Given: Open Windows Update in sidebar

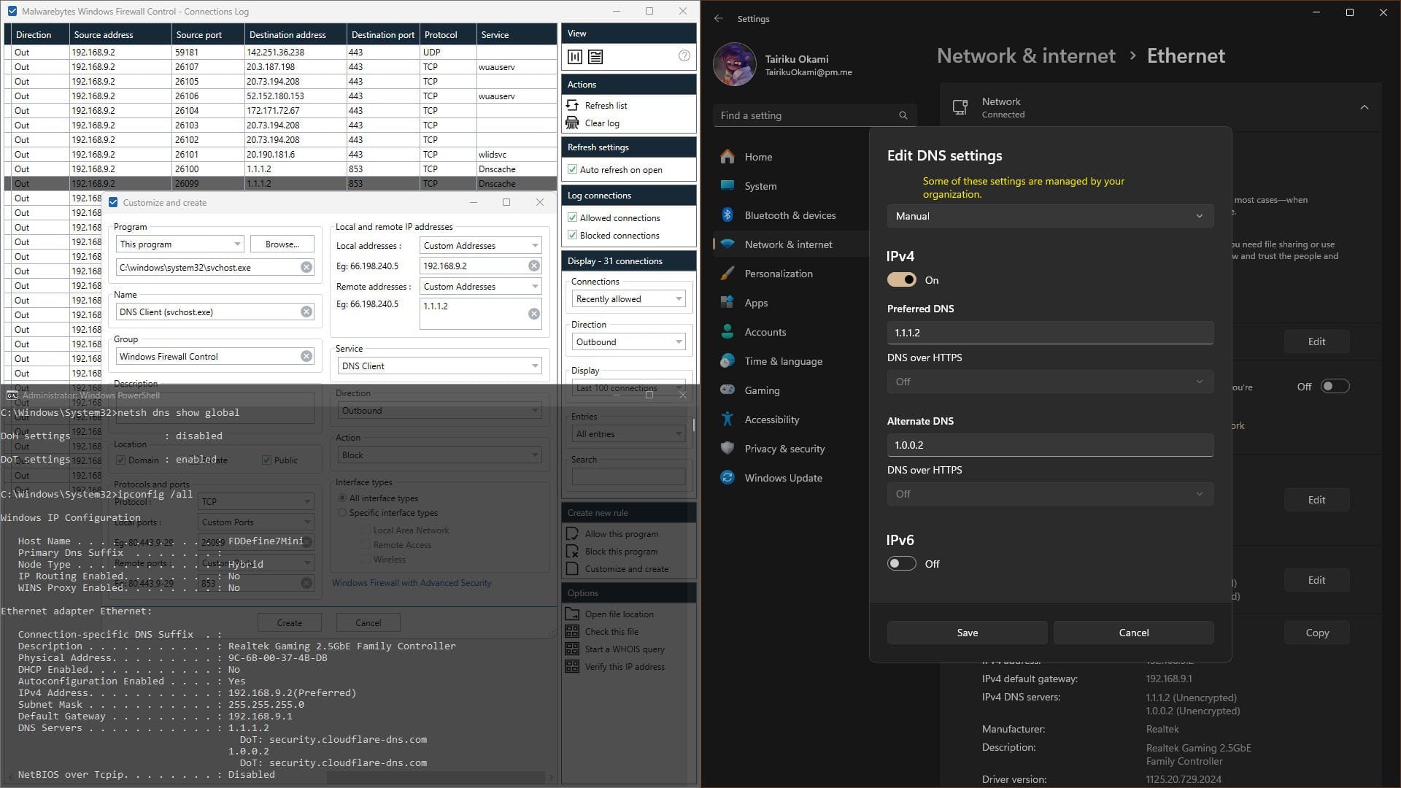Looking at the screenshot, I should point(783,478).
